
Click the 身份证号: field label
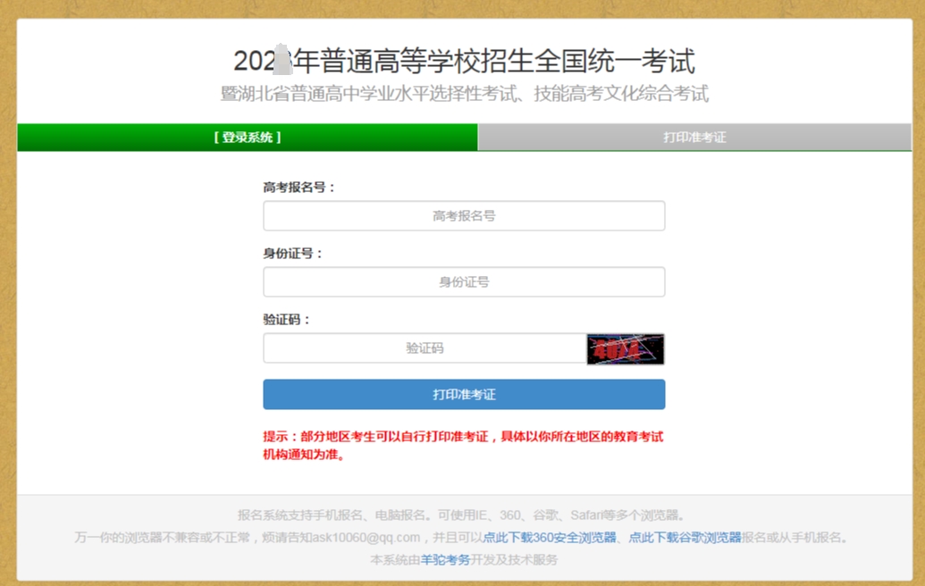pyautogui.click(x=293, y=254)
